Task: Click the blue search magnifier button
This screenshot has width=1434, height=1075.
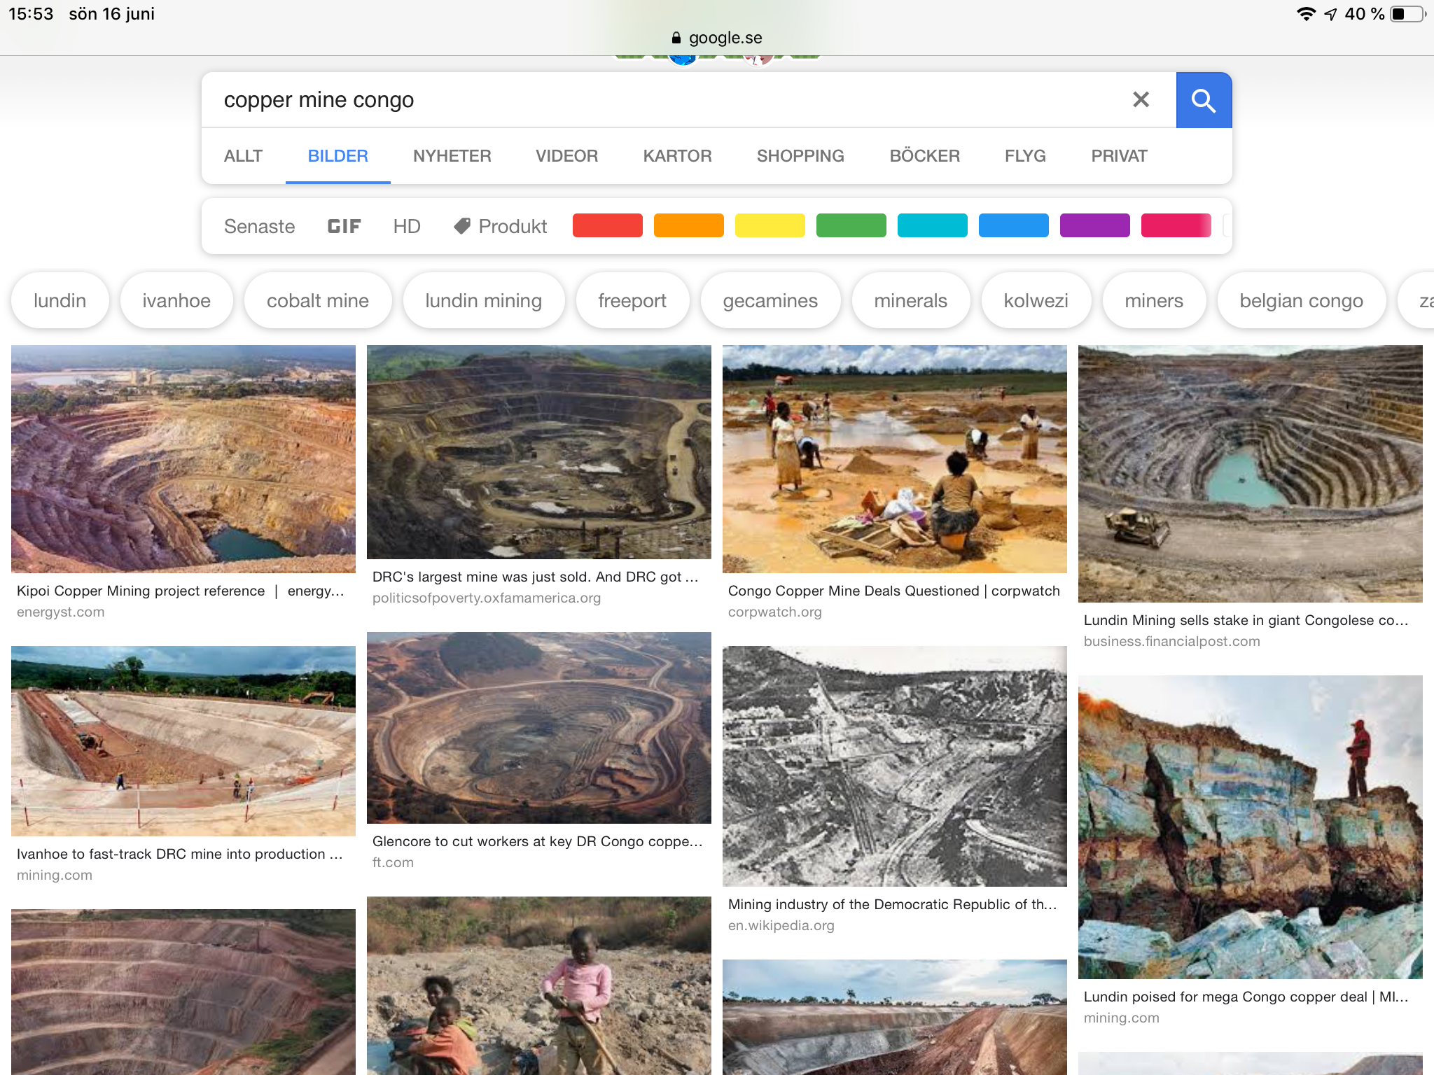Action: point(1203,100)
